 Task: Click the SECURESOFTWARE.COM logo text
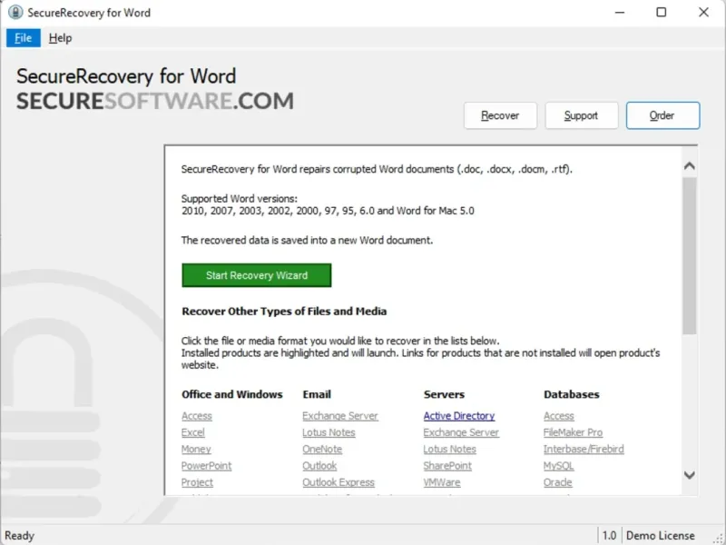coord(155,101)
